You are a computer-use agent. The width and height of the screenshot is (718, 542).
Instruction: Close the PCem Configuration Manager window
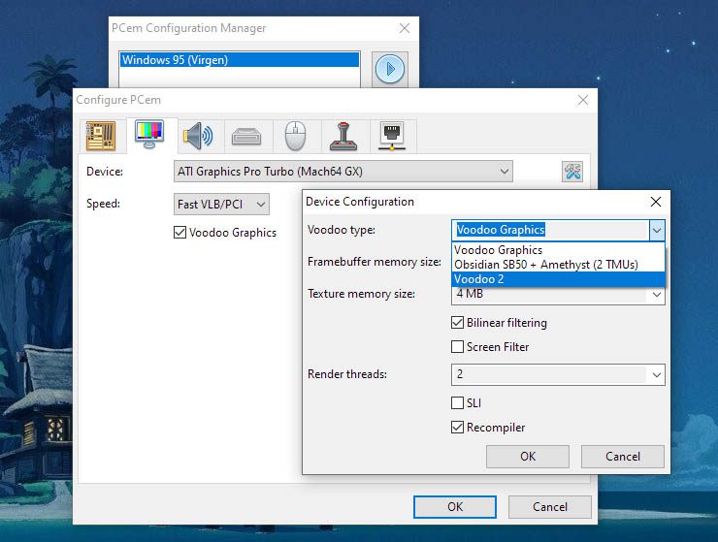point(405,28)
